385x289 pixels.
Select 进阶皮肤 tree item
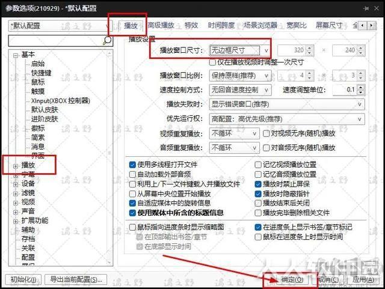coord(45,119)
